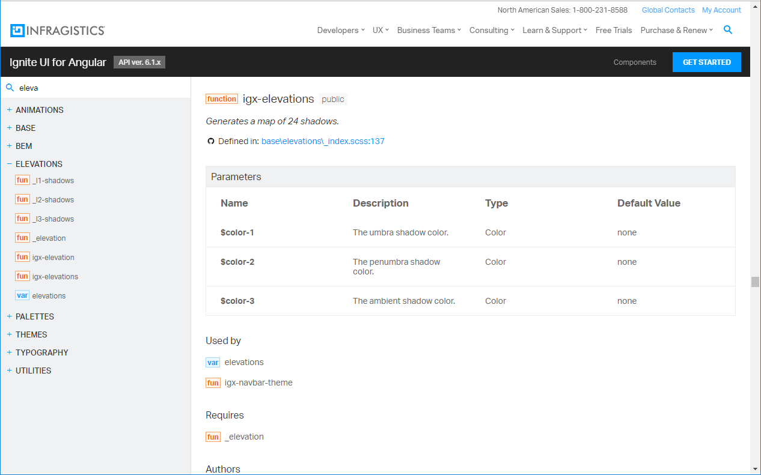
Task: Expand the BEM group
Action: point(9,146)
